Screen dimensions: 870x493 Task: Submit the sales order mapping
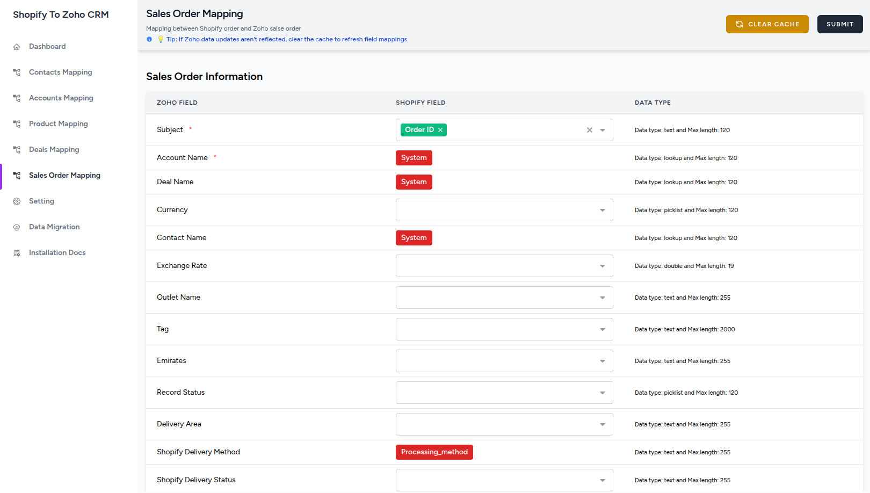pos(839,24)
